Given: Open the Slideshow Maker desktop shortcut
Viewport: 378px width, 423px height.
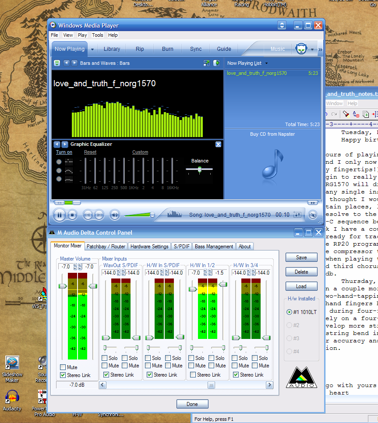Looking at the screenshot, I should (12, 369).
